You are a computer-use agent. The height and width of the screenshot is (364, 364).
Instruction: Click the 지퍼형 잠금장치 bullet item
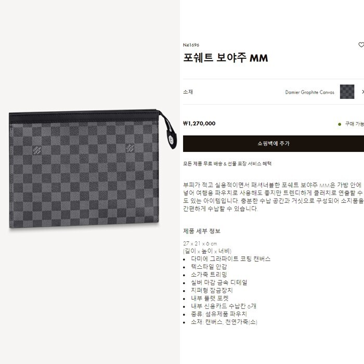[x=212, y=290]
